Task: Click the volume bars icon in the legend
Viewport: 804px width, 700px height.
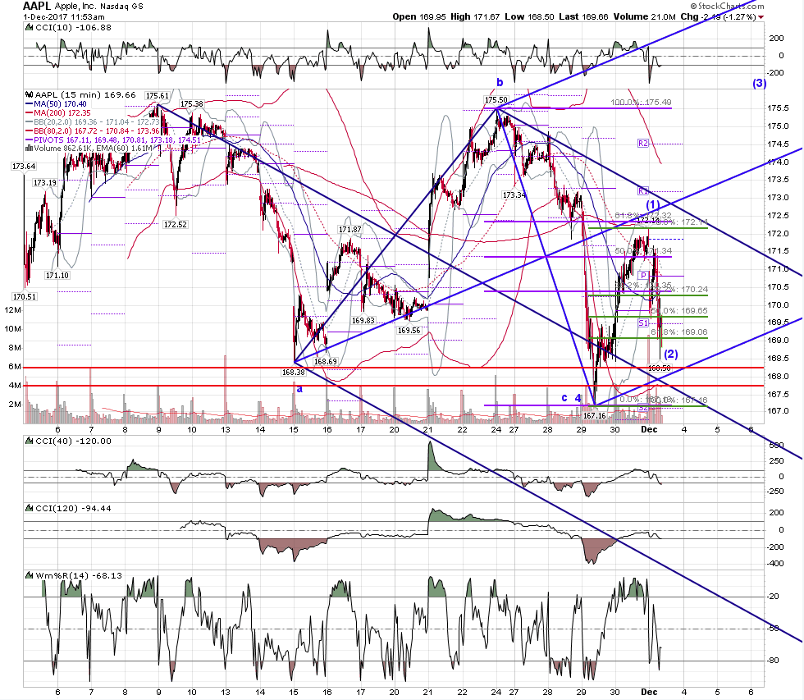Action: tap(30, 149)
